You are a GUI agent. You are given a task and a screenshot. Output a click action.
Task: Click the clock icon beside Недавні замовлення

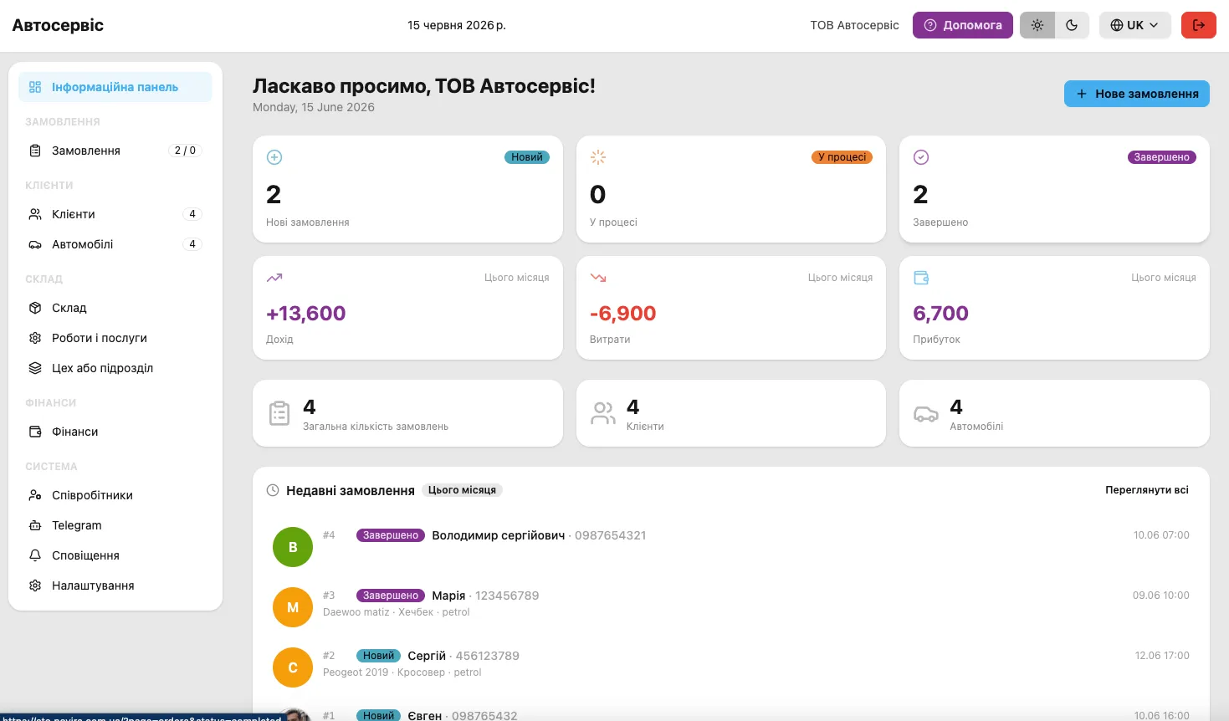(273, 490)
